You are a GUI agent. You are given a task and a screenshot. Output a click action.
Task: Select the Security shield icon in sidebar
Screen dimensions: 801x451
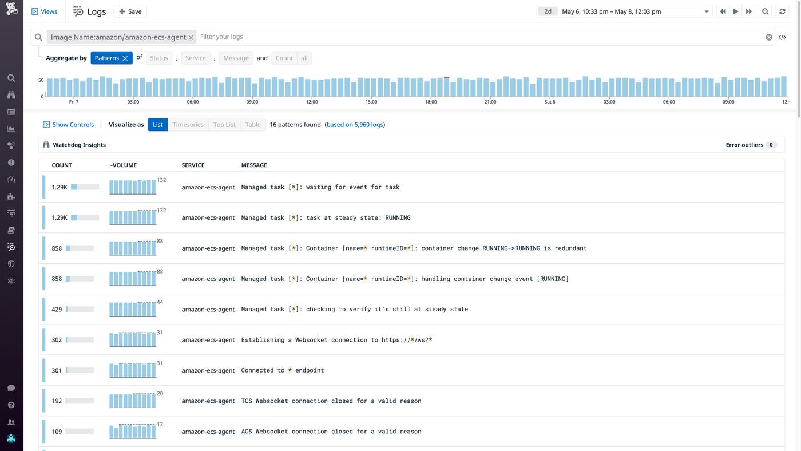click(11, 264)
